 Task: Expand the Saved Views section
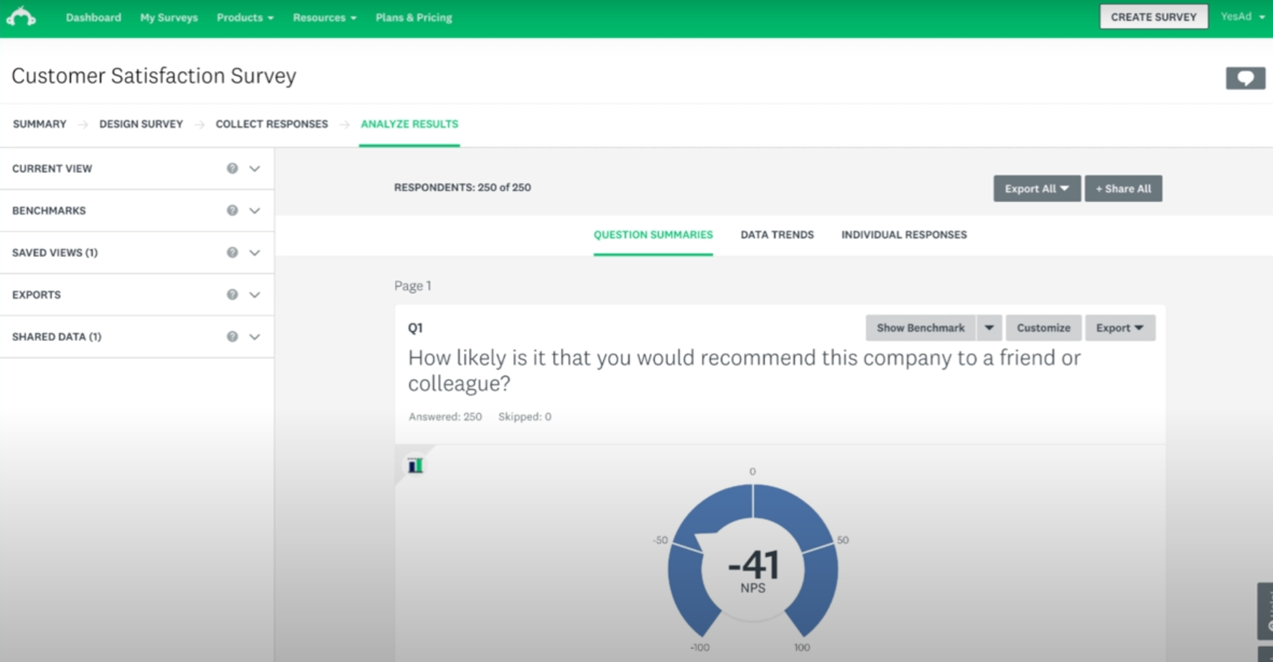tap(254, 252)
